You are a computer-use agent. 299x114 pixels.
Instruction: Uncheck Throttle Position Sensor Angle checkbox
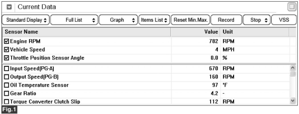tap(7, 58)
